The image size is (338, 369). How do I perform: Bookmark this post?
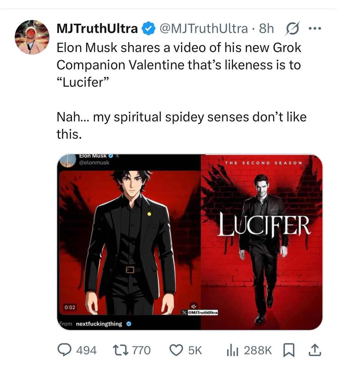point(289,350)
